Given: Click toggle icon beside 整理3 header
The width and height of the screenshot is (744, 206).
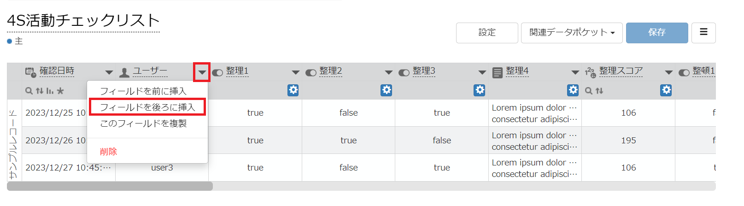Looking at the screenshot, I should click(404, 72).
